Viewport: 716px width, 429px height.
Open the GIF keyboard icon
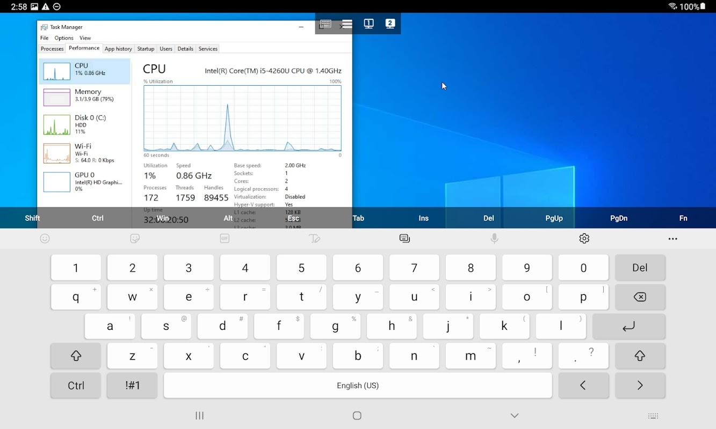[x=225, y=239]
